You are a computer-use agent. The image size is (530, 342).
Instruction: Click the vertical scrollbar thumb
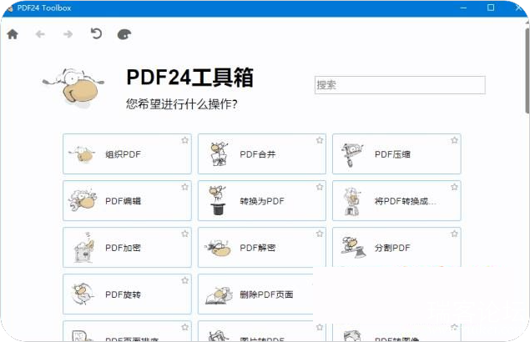click(x=527, y=70)
